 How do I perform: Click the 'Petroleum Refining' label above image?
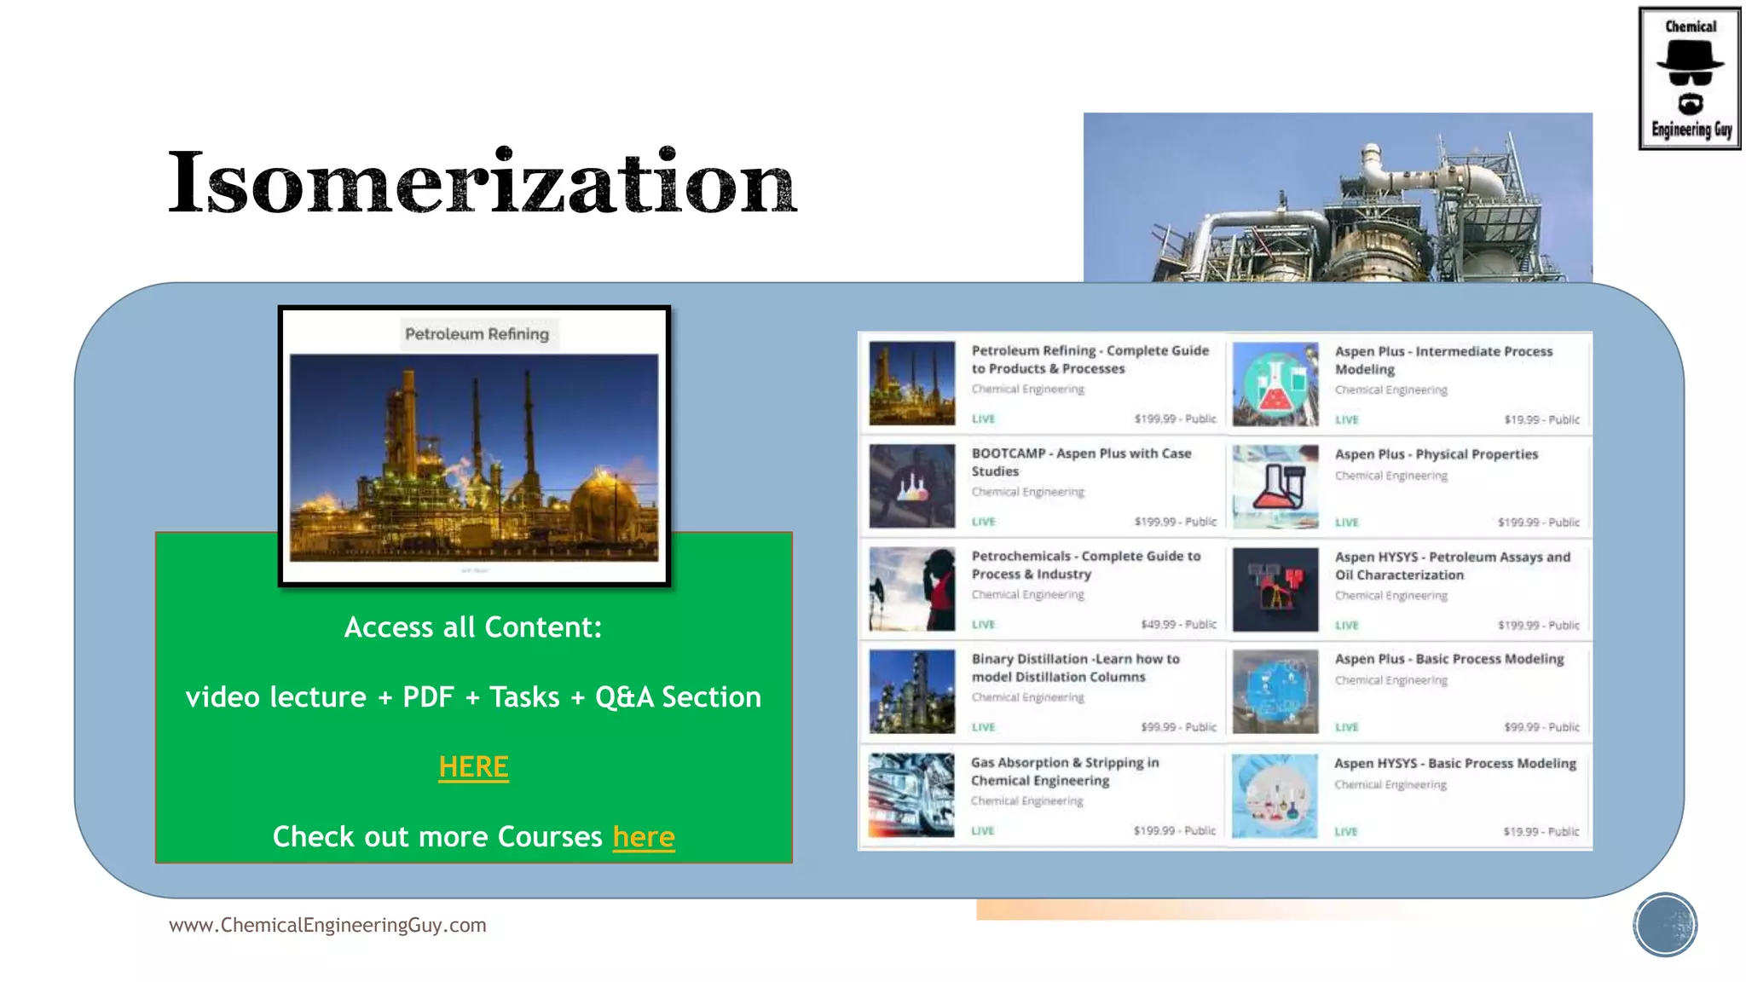[x=477, y=334]
